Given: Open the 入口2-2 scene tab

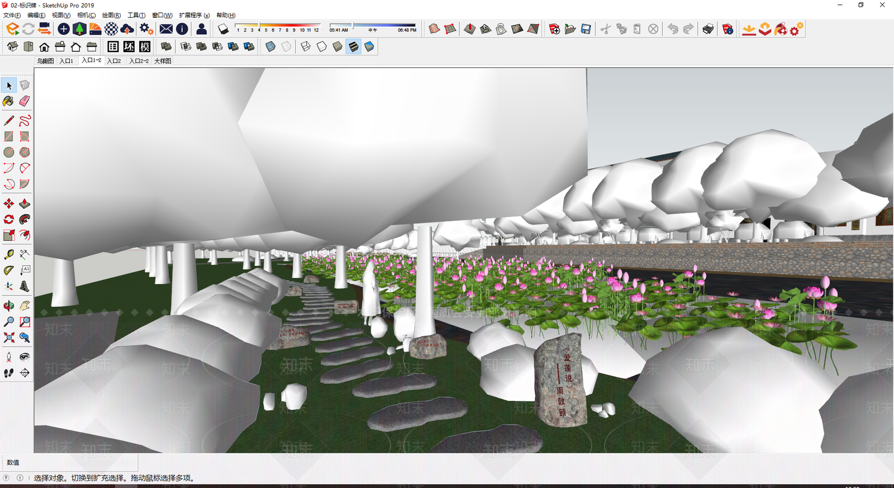Looking at the screenshot, I should 139,61.
